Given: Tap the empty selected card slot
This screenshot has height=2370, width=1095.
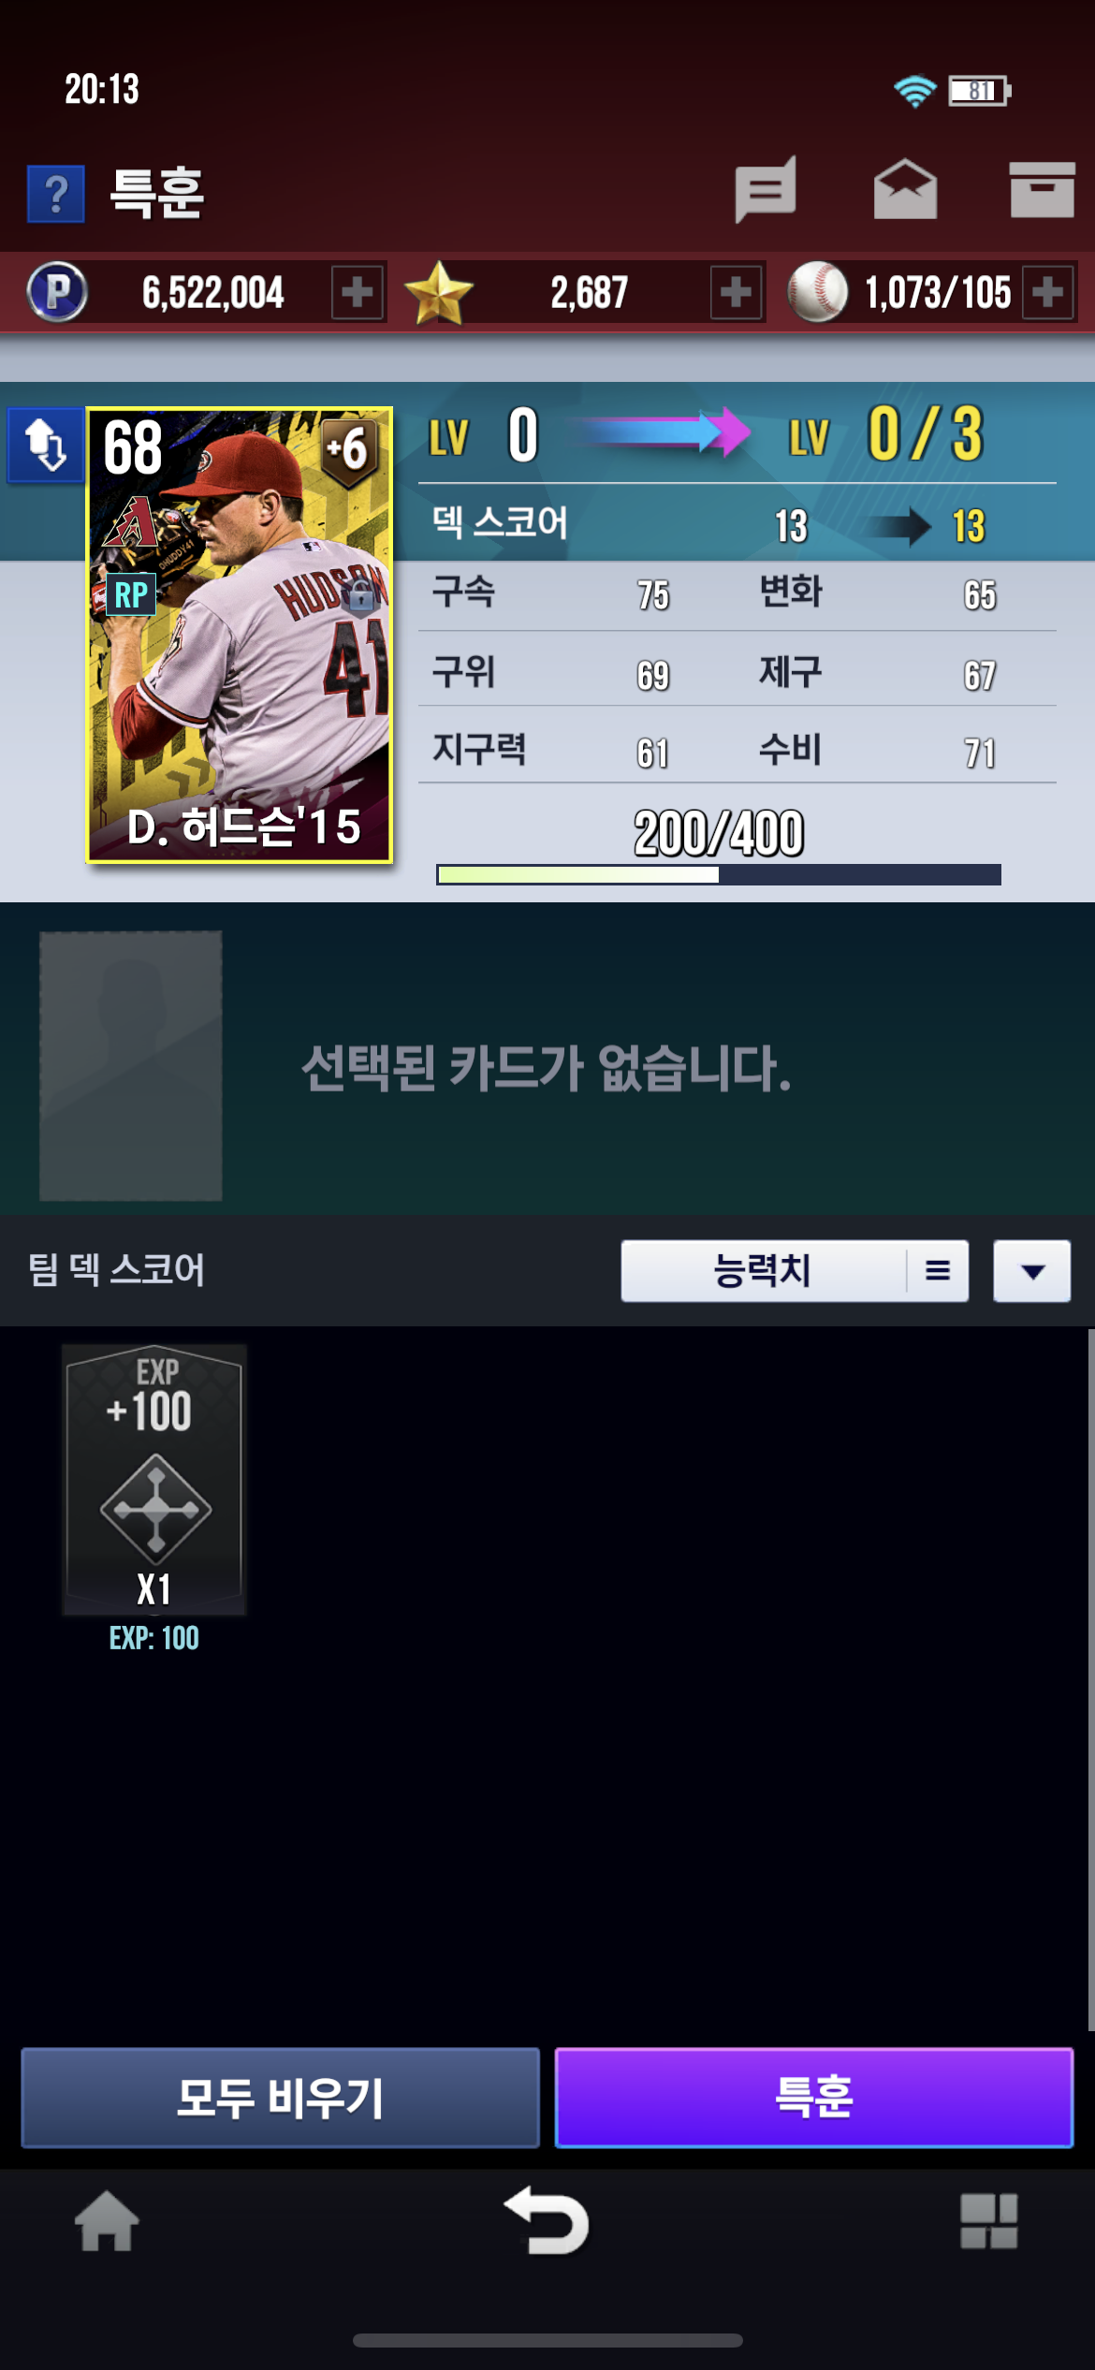Looking at the screenshot, I should [x=131, y=1065].
